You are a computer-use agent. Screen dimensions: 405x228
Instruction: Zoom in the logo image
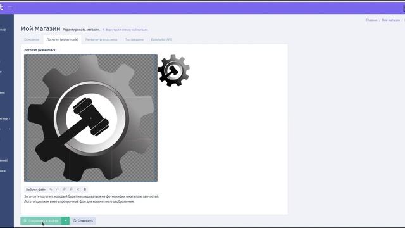point(65,189)
